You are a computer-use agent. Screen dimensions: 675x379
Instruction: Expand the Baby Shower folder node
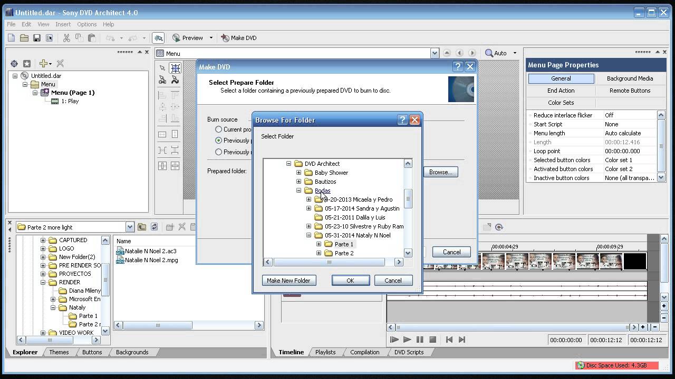[298, 173]
